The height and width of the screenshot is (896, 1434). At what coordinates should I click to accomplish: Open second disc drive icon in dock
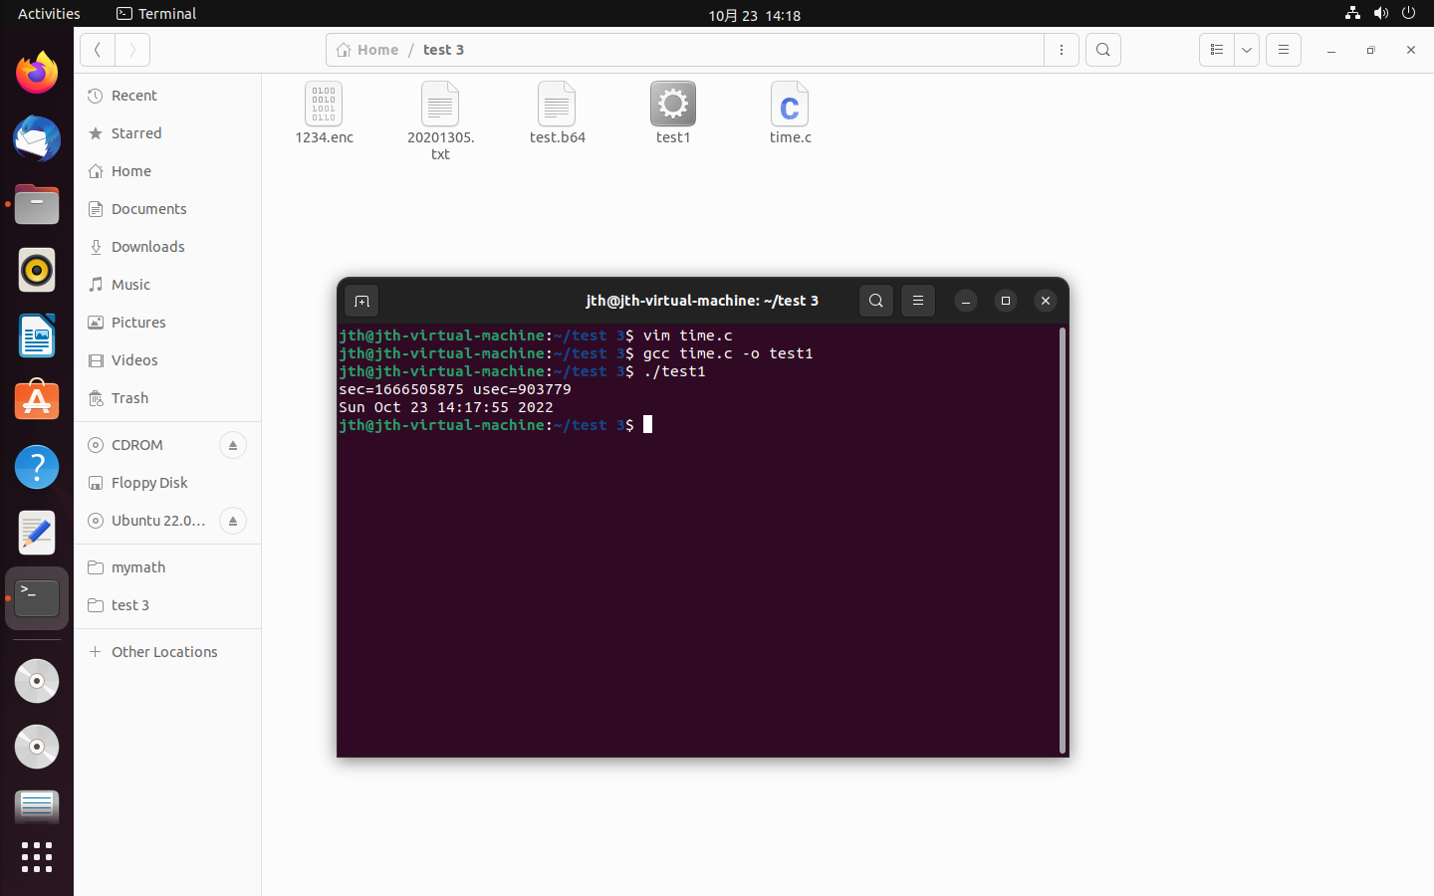pos(37,747)
